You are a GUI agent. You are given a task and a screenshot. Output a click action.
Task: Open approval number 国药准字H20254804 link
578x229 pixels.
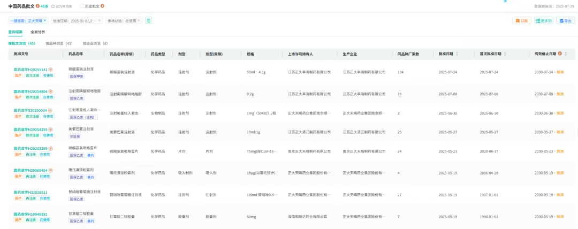coord(31,91)
